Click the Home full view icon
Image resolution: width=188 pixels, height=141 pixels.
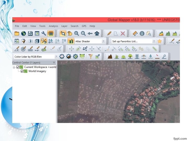(97, 33)
